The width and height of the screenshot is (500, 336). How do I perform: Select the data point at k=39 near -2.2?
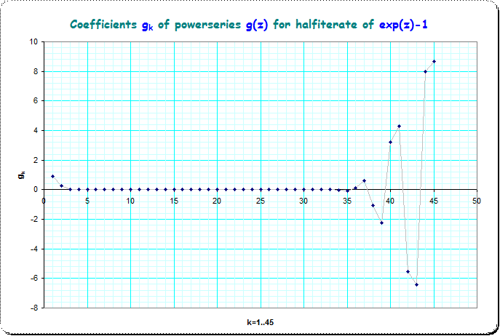point(381,223)
